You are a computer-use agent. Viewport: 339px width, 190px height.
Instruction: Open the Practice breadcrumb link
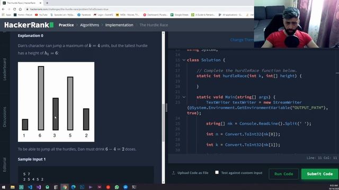point(66,25)
